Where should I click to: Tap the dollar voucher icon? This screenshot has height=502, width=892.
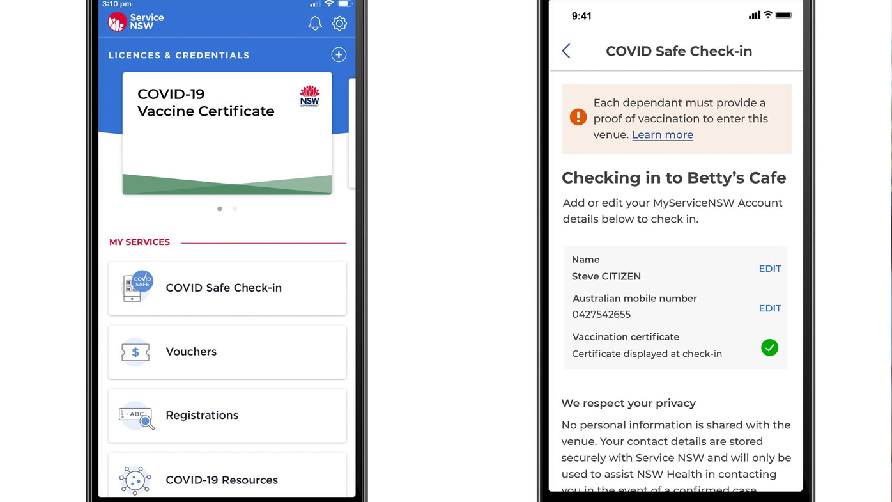(135, 352)
